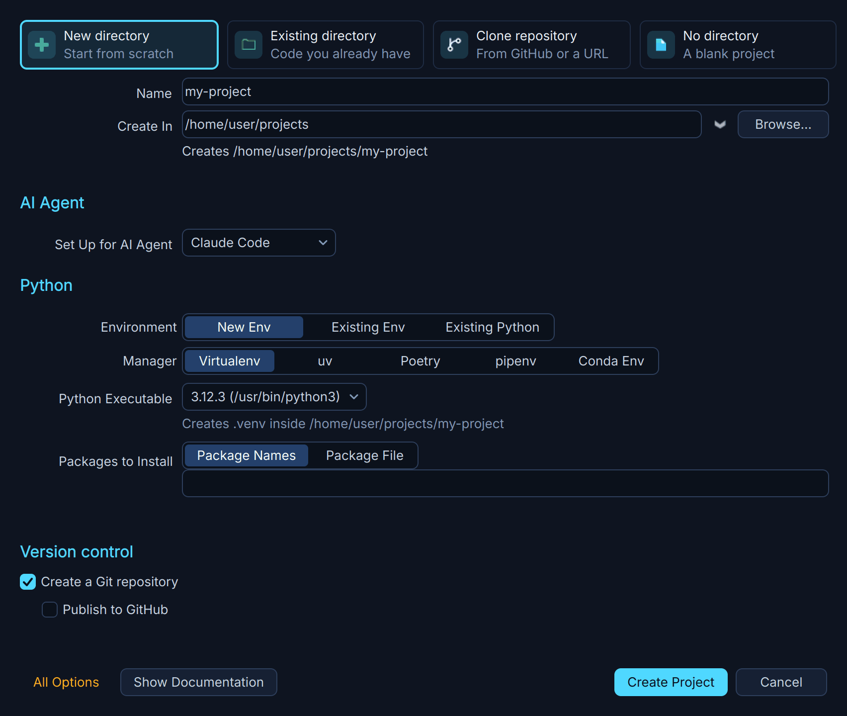Image resolution: width=847 pixels, height=716 pixels.
Task: Select Package Names install mode
Action: 247,455
